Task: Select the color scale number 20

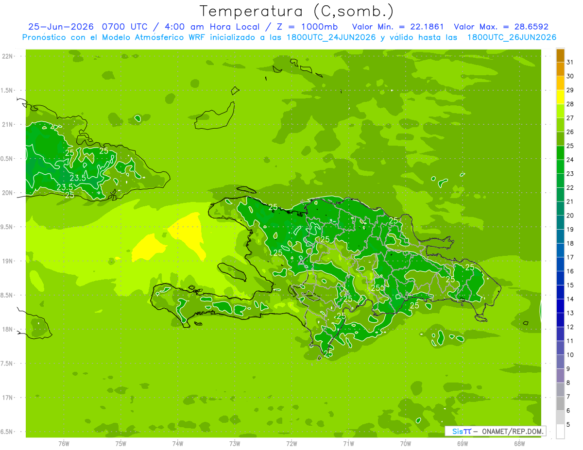Action: [570, 216]
